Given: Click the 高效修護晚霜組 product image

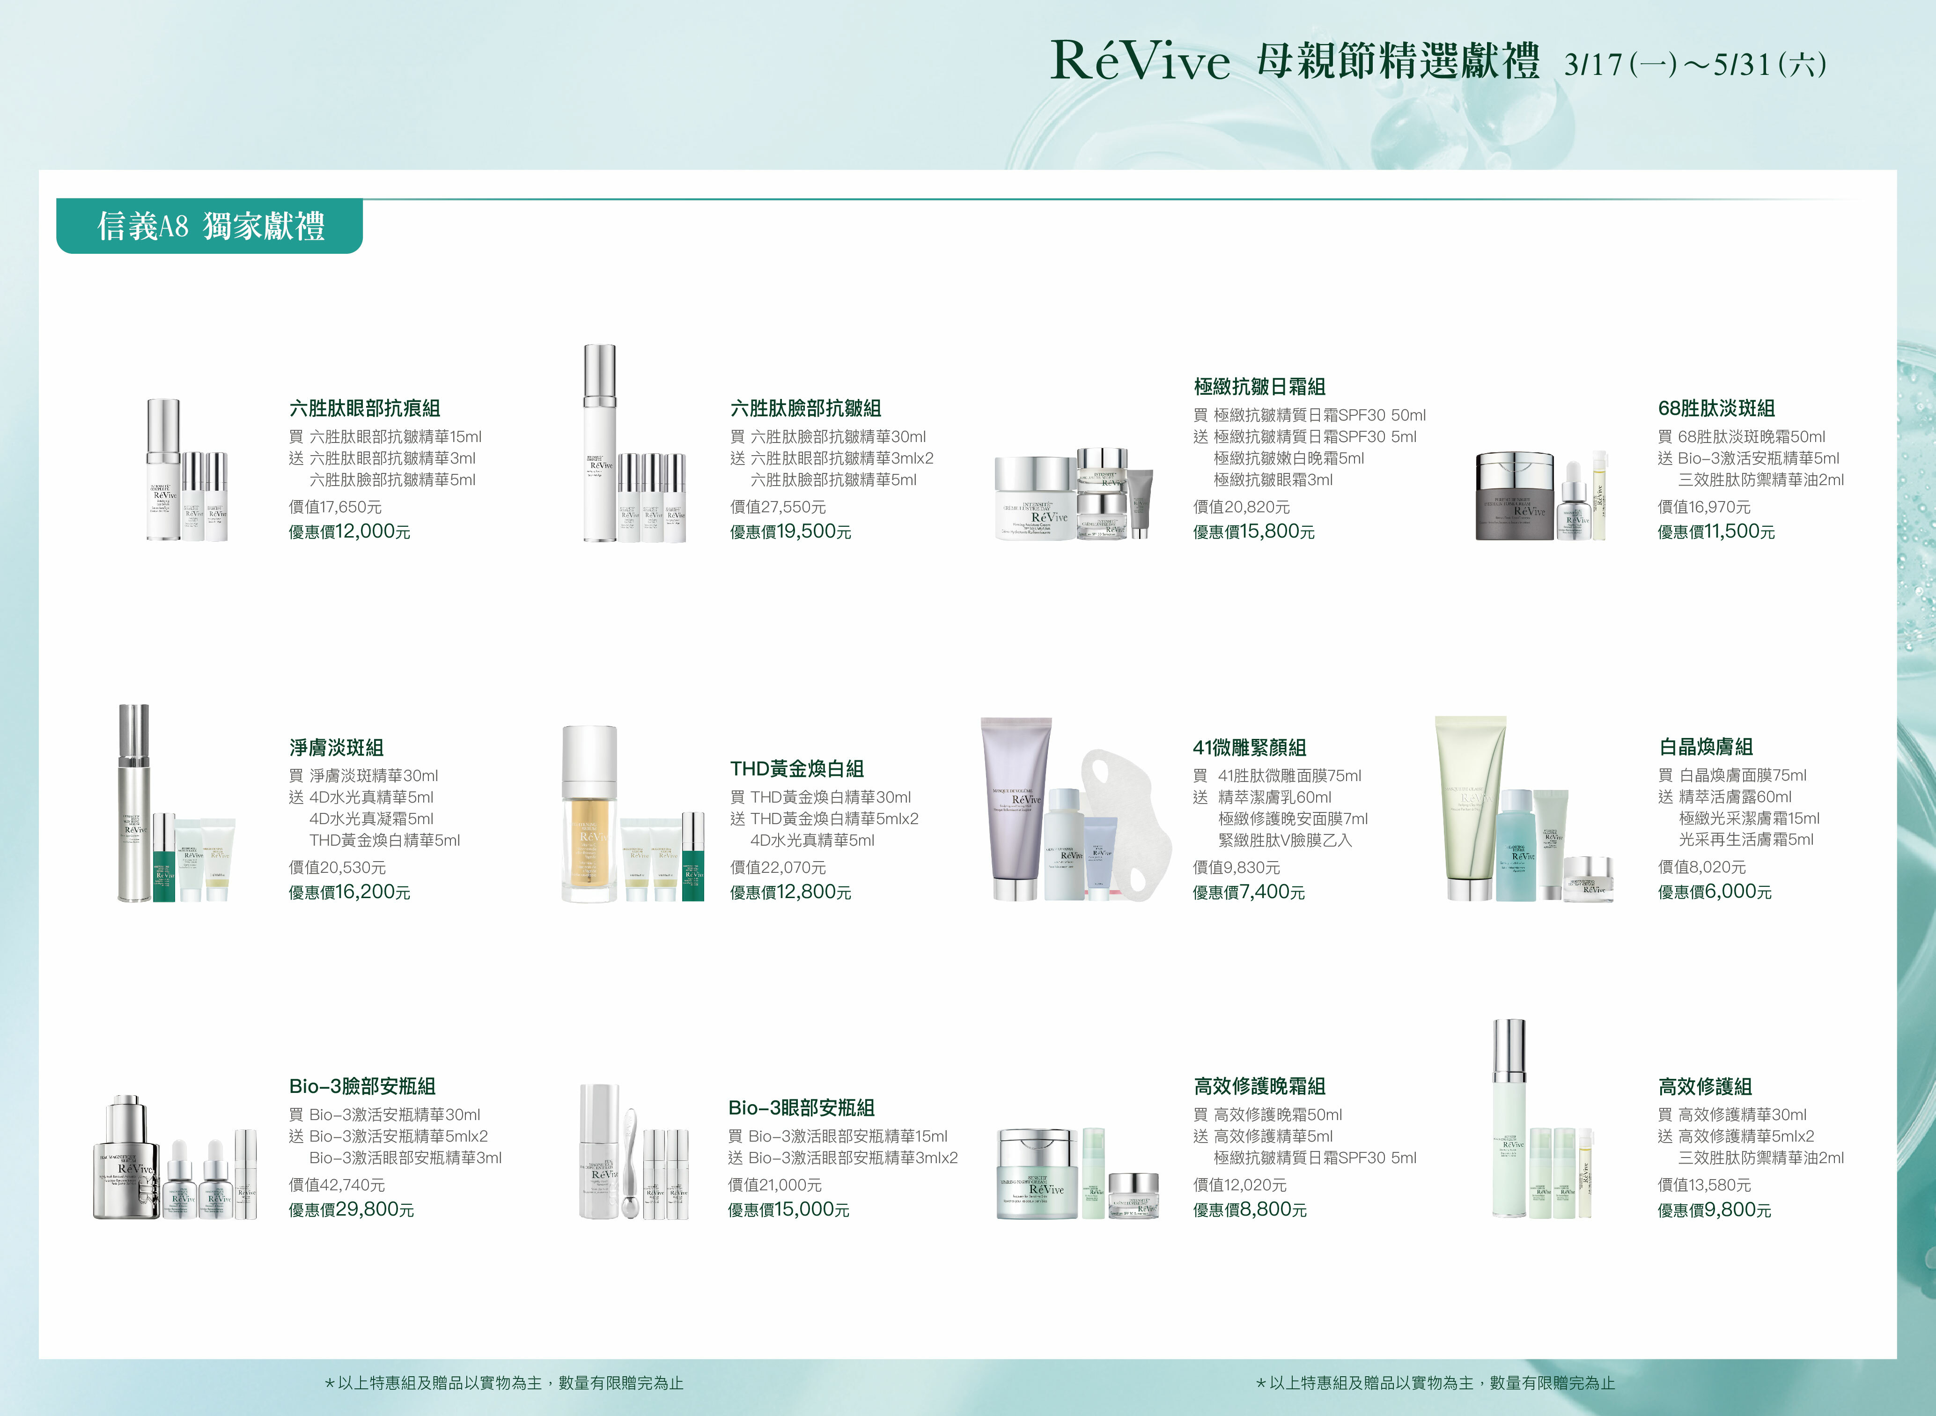Looking at the screenshot, I should (x=1078, y=1173).
